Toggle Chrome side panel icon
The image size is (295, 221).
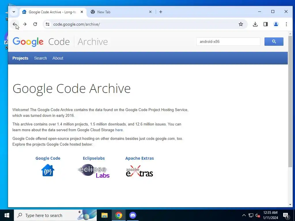coord(265,24)
